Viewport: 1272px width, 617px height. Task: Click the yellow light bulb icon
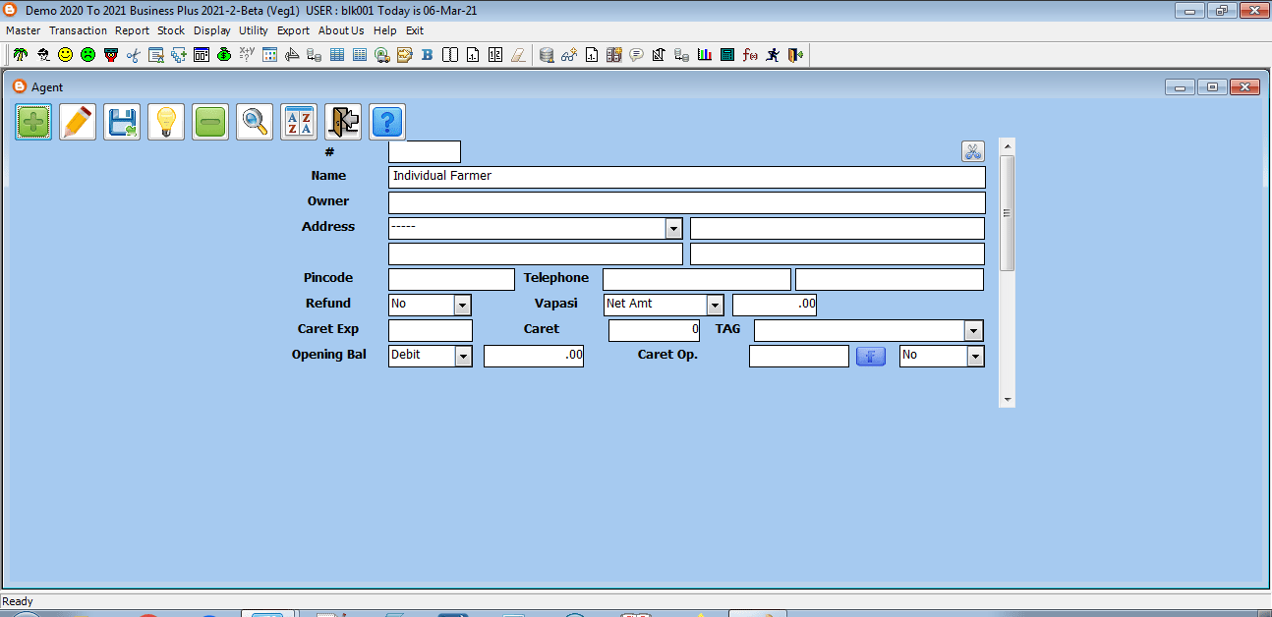pos(166,123)
